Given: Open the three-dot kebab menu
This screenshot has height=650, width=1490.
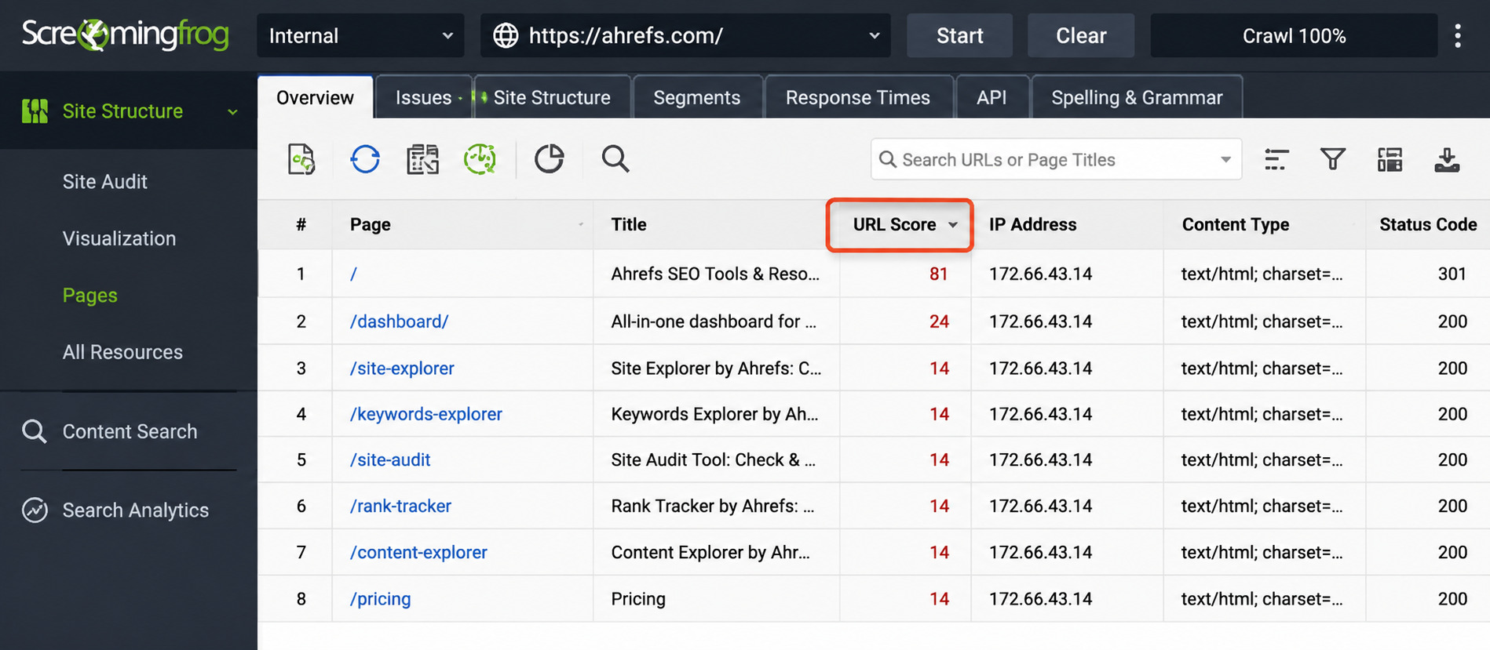Looking at the screenshot, I should 1458,35.
